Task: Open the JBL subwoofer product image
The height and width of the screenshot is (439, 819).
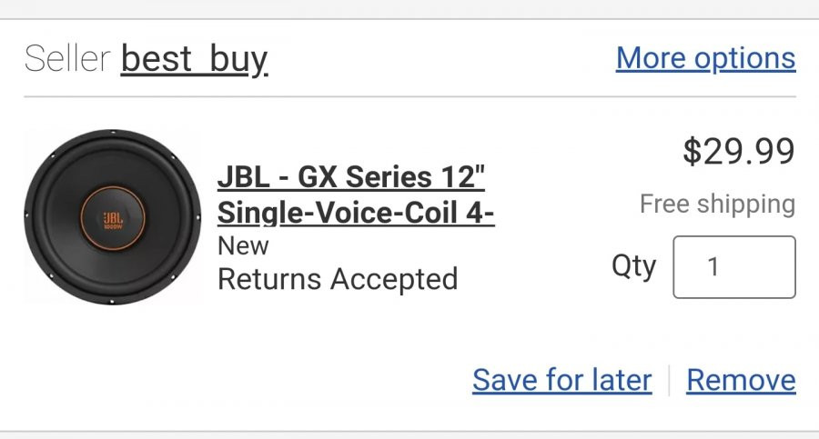Action: 112,216
